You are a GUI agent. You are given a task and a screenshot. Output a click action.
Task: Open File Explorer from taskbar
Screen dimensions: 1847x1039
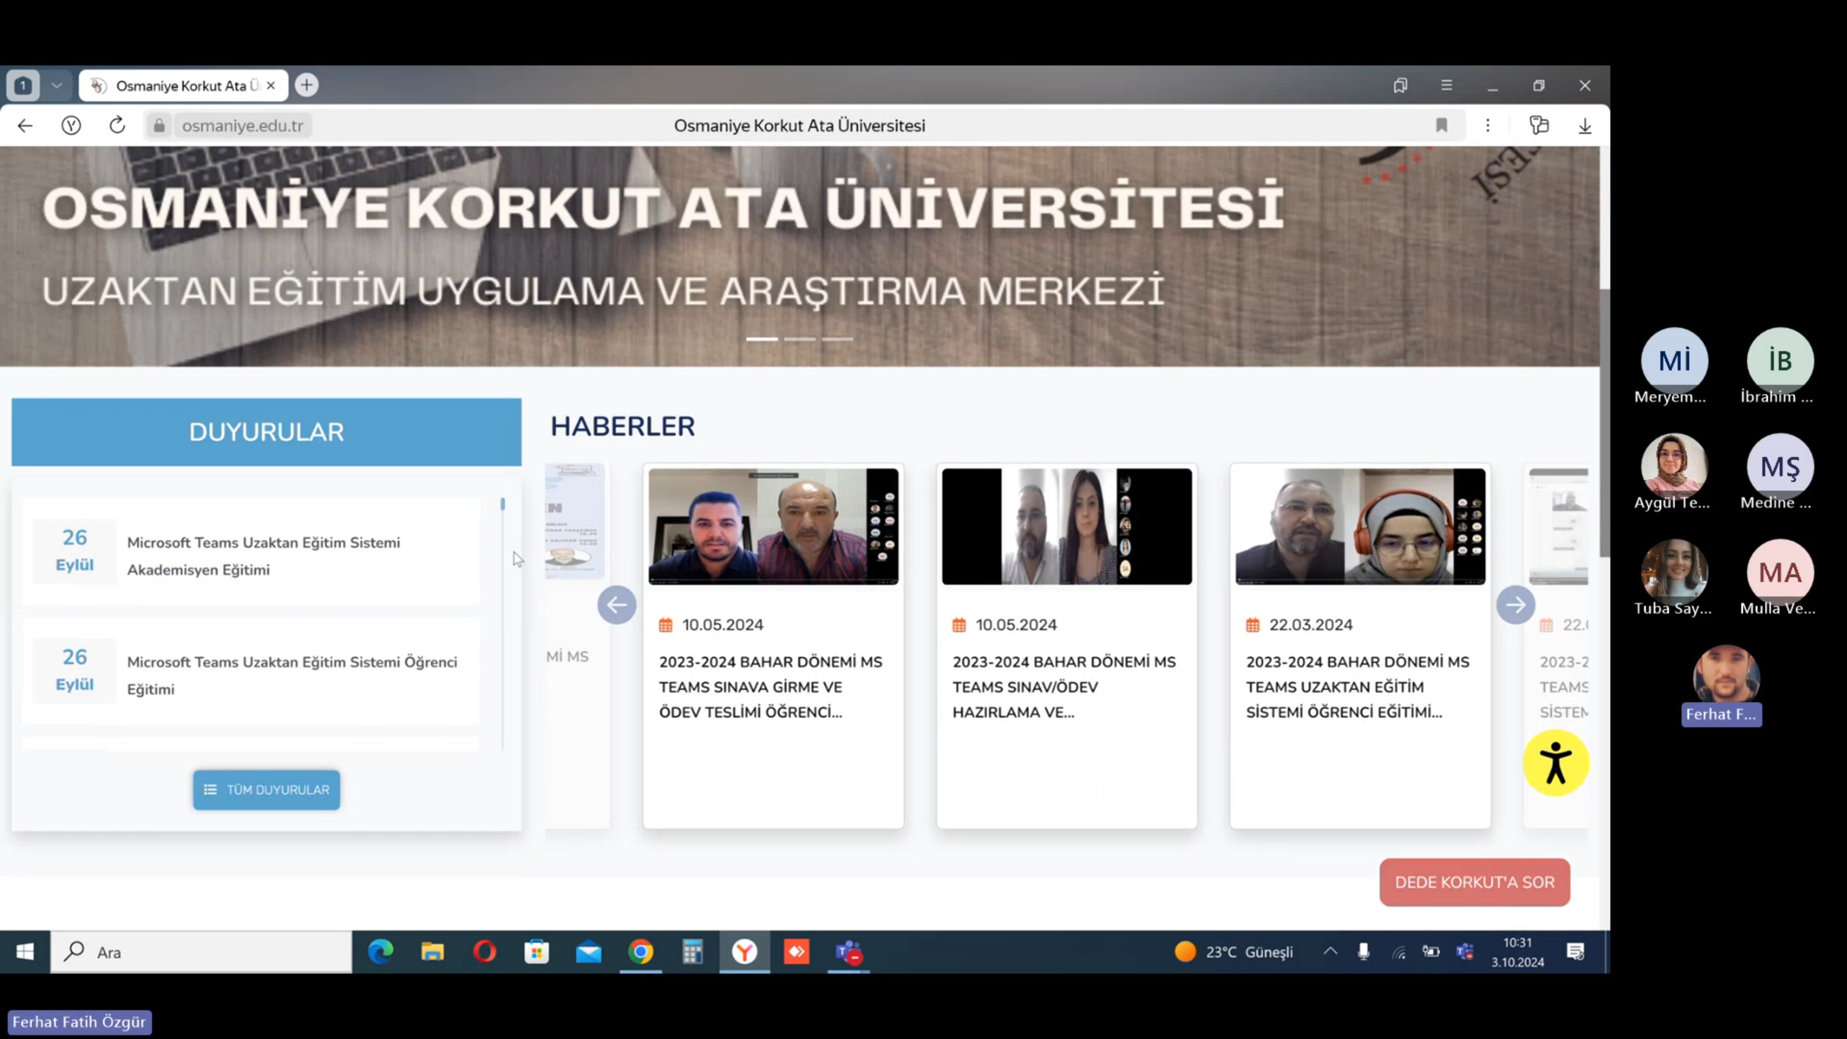[432, 951]
